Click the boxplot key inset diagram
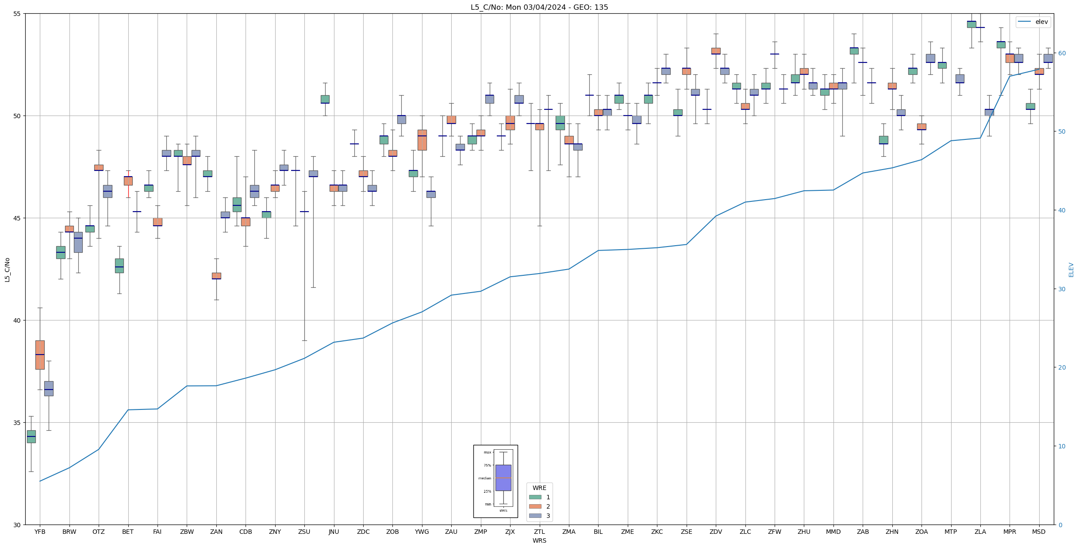 pyautogui.click(x=495, y=481)
